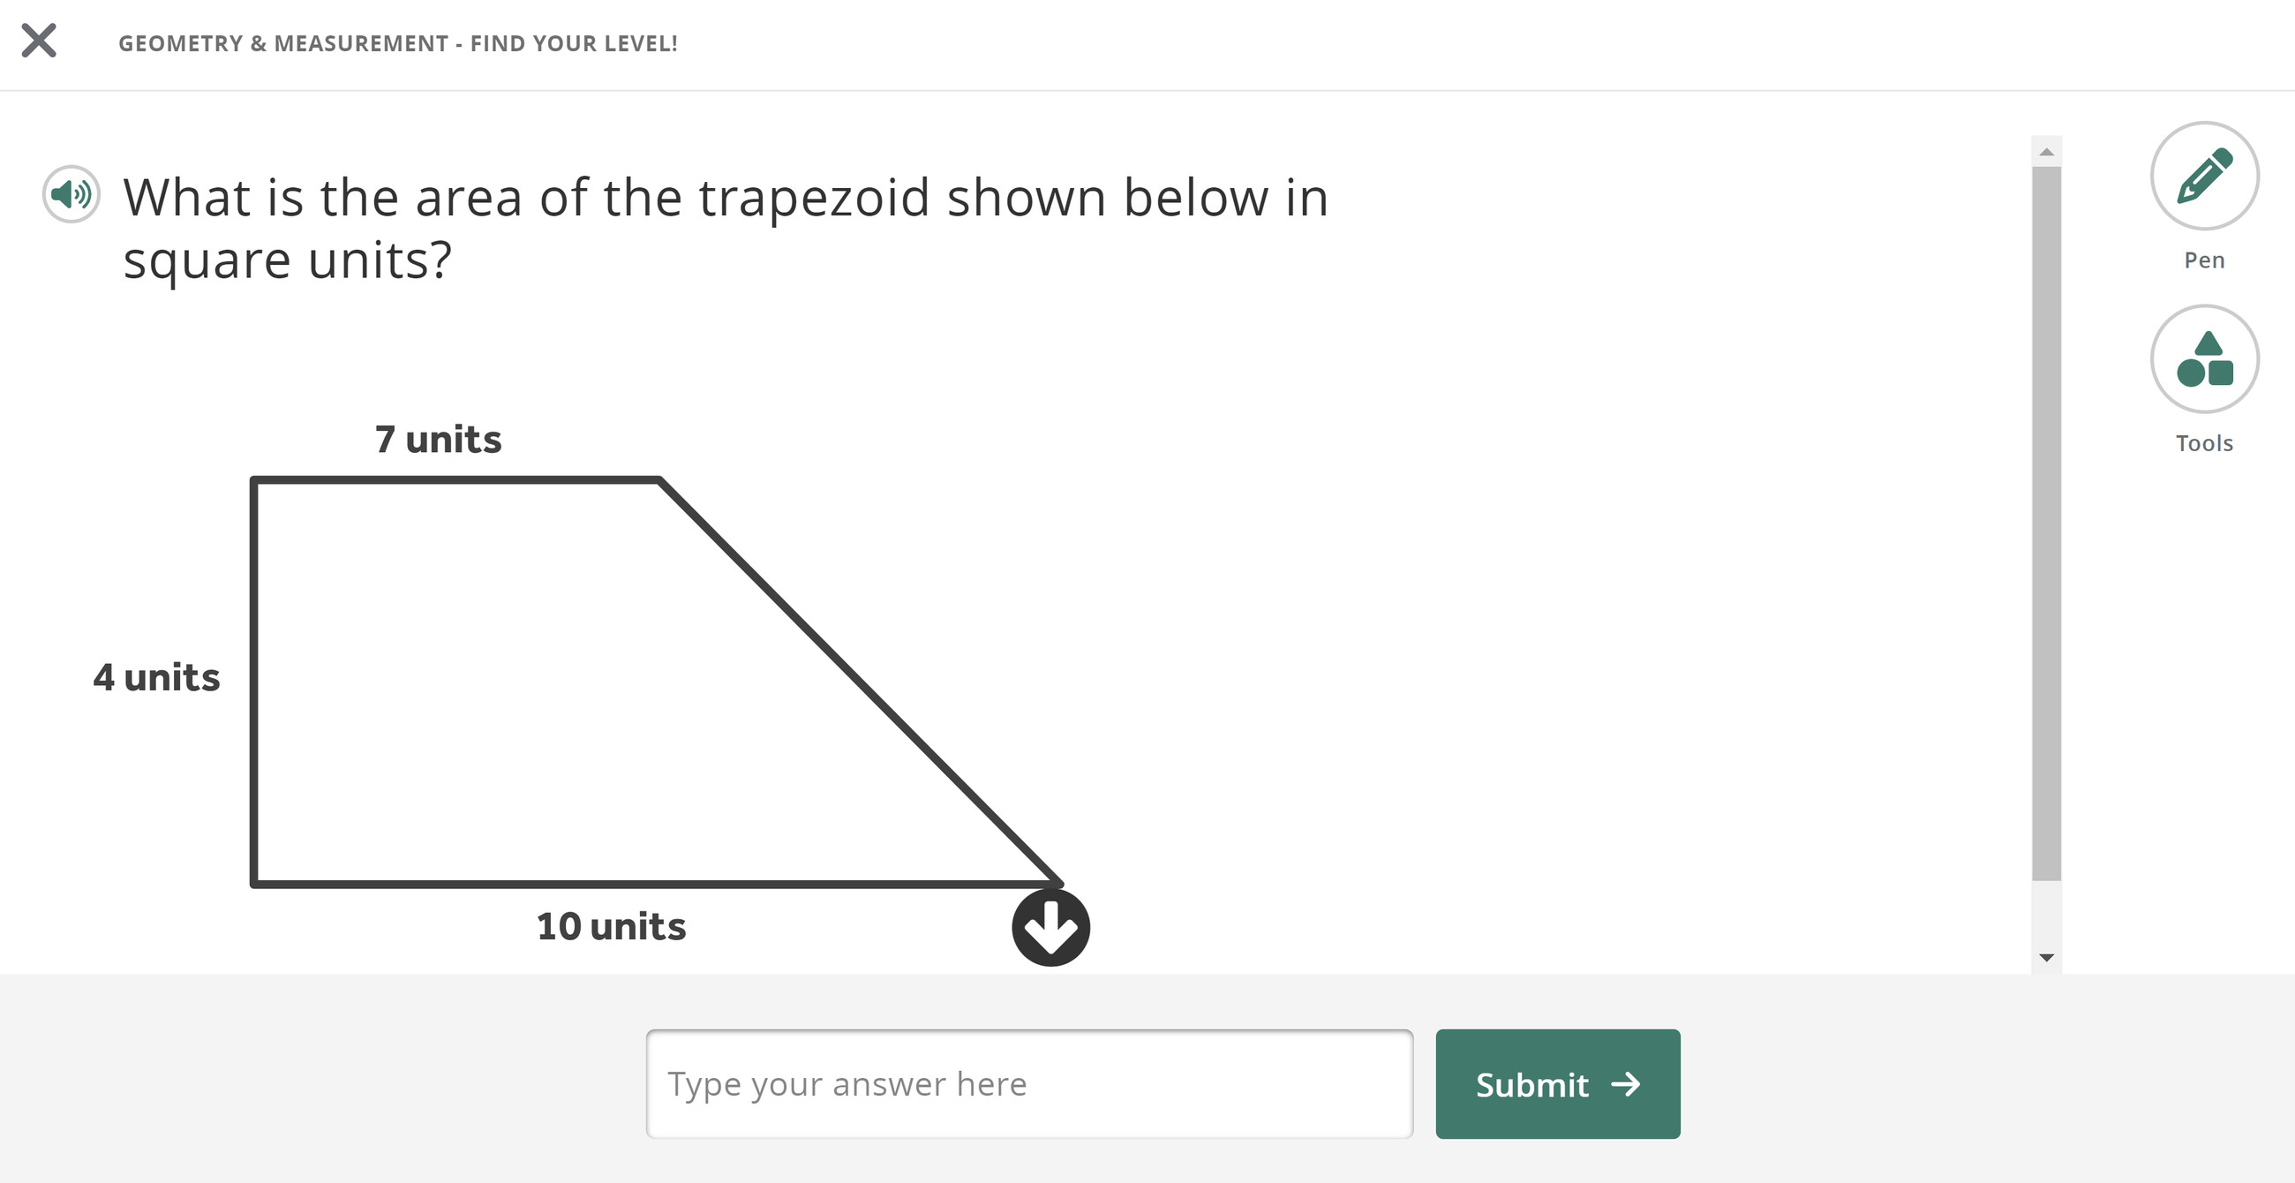Open the Tools shapes menu
The image size is (2295, 1183).
[2204, 359]
